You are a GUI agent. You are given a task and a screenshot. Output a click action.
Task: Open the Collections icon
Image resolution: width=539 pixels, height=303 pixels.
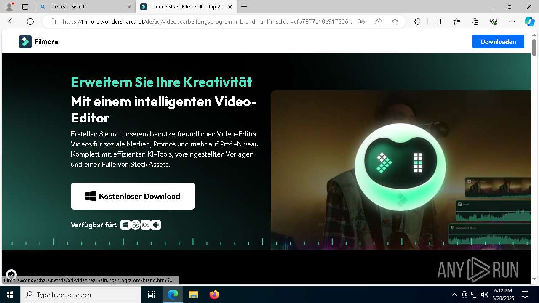coord(475,21)
